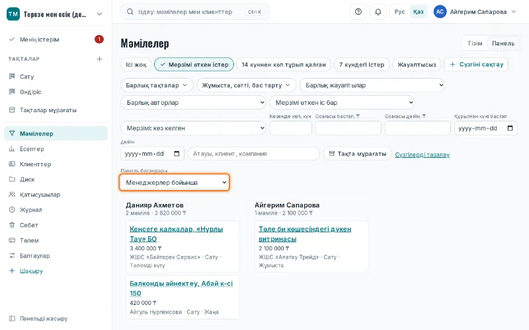Click the Сомасы дейін input field

click(418, 128)
